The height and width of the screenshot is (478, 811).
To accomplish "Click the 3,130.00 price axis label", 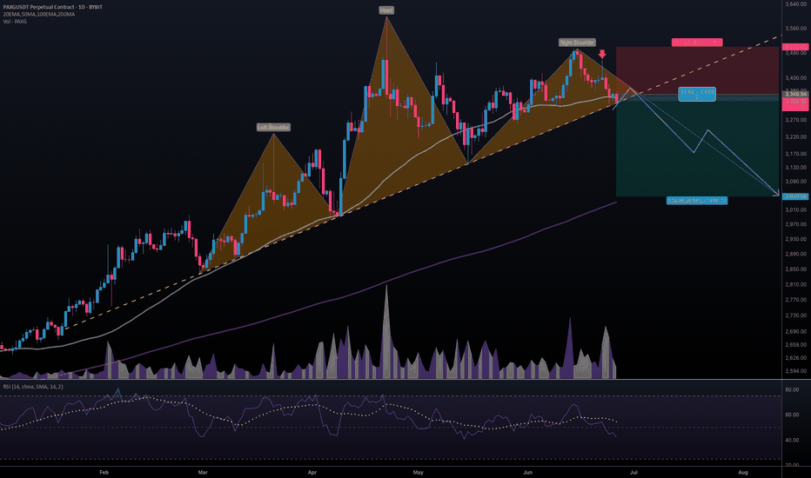I will 795,168.
